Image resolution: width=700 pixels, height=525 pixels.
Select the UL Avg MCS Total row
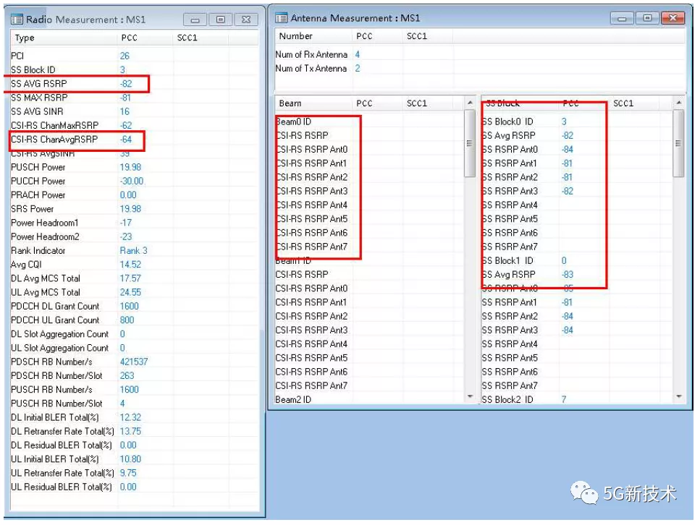[x=134, y=292]
